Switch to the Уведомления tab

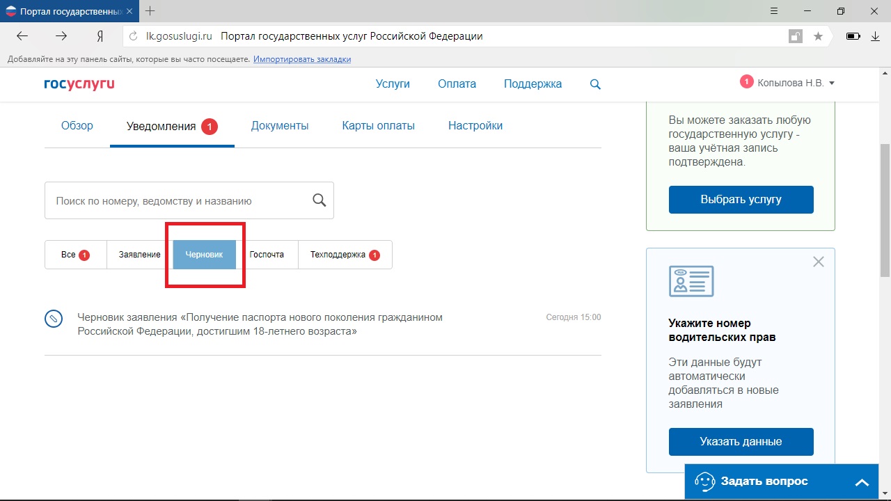tap(172, 126)
